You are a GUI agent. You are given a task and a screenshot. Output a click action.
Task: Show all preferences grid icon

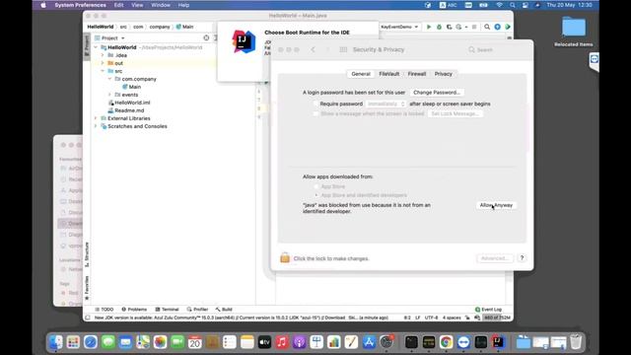[x=343, y=49]
